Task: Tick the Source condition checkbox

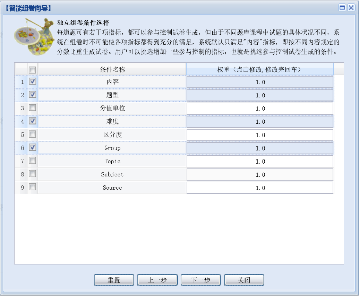Action: [33, 187]
